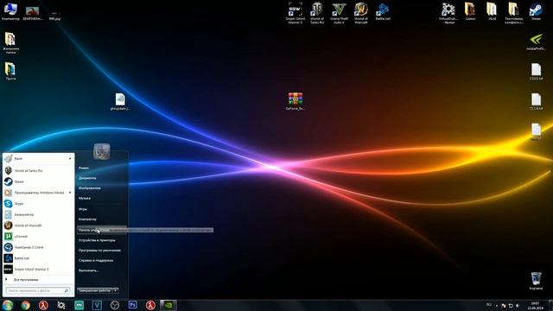Screen dimensions: 553x311
Task: Click the Start menu search field
Action: [38, 290]
